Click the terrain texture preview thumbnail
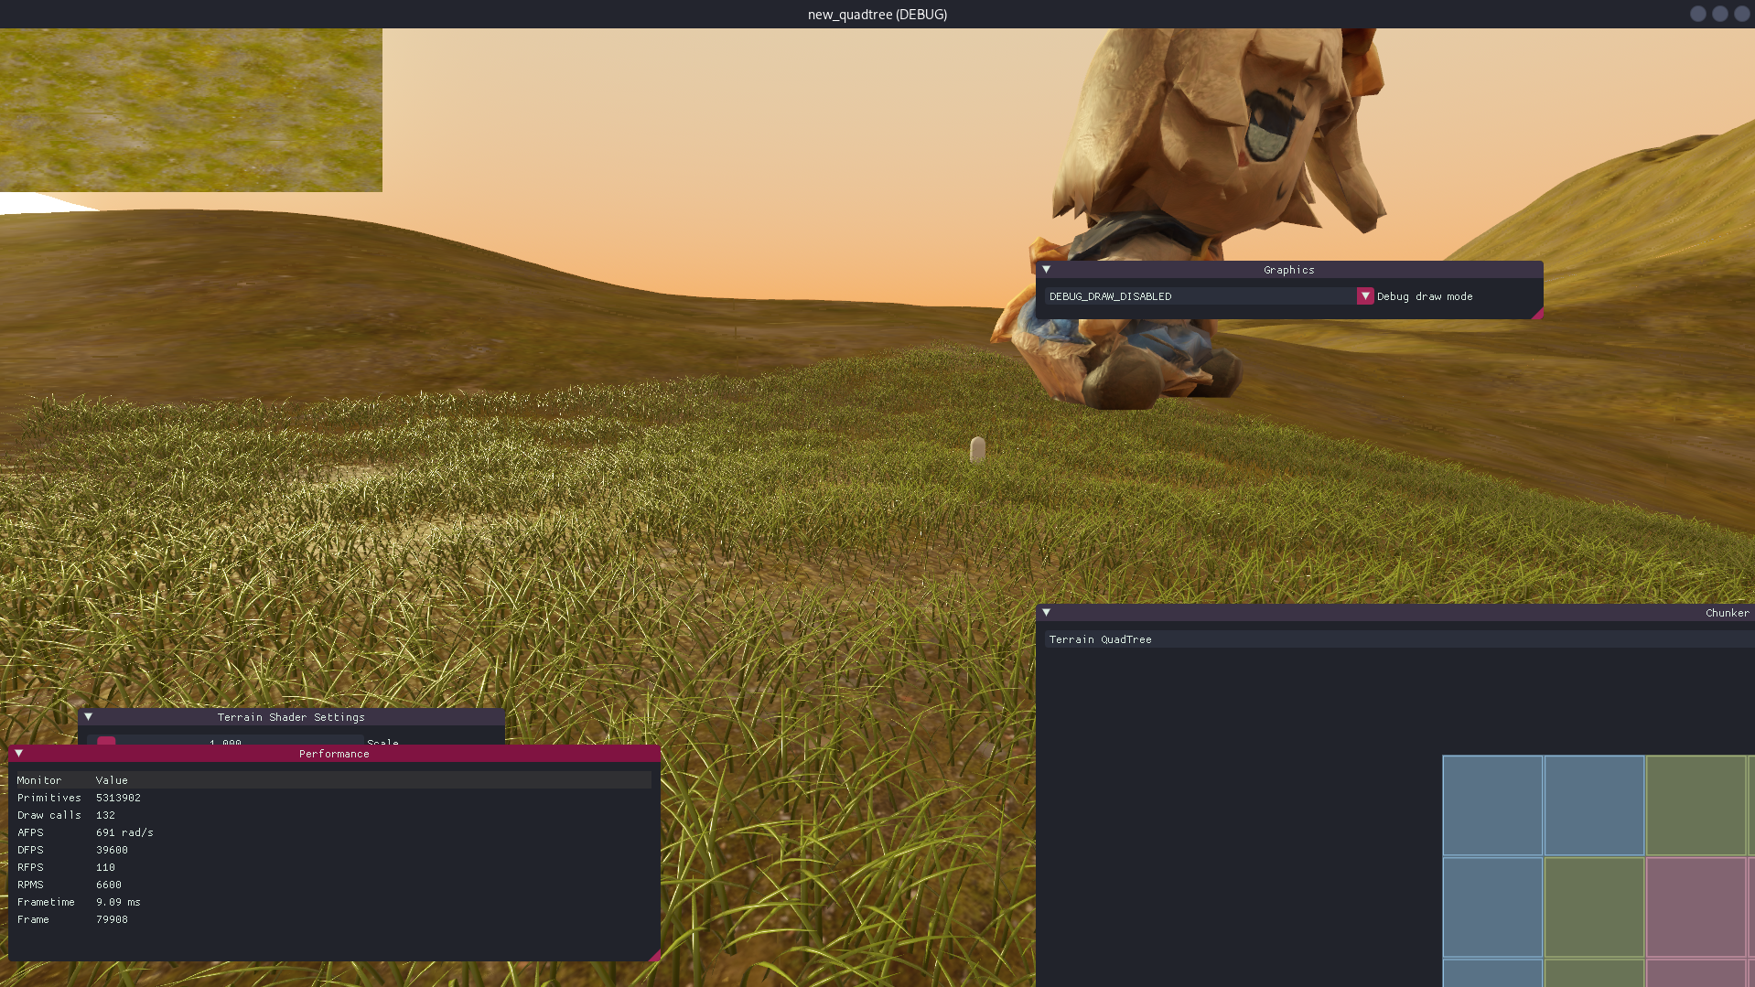Viewport: 1755px width, 987px height. 190,110
